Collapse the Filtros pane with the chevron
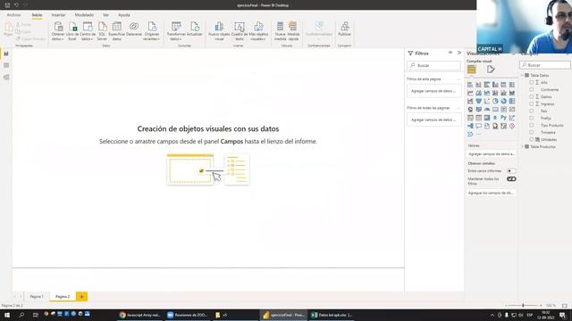Screen dimensions: 572x321 459,53
